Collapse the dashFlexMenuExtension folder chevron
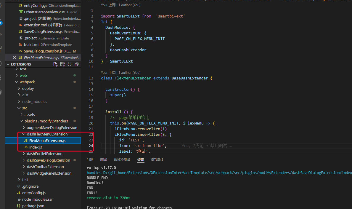The height and width of the screenshot is (209, 352). point(24,134)
